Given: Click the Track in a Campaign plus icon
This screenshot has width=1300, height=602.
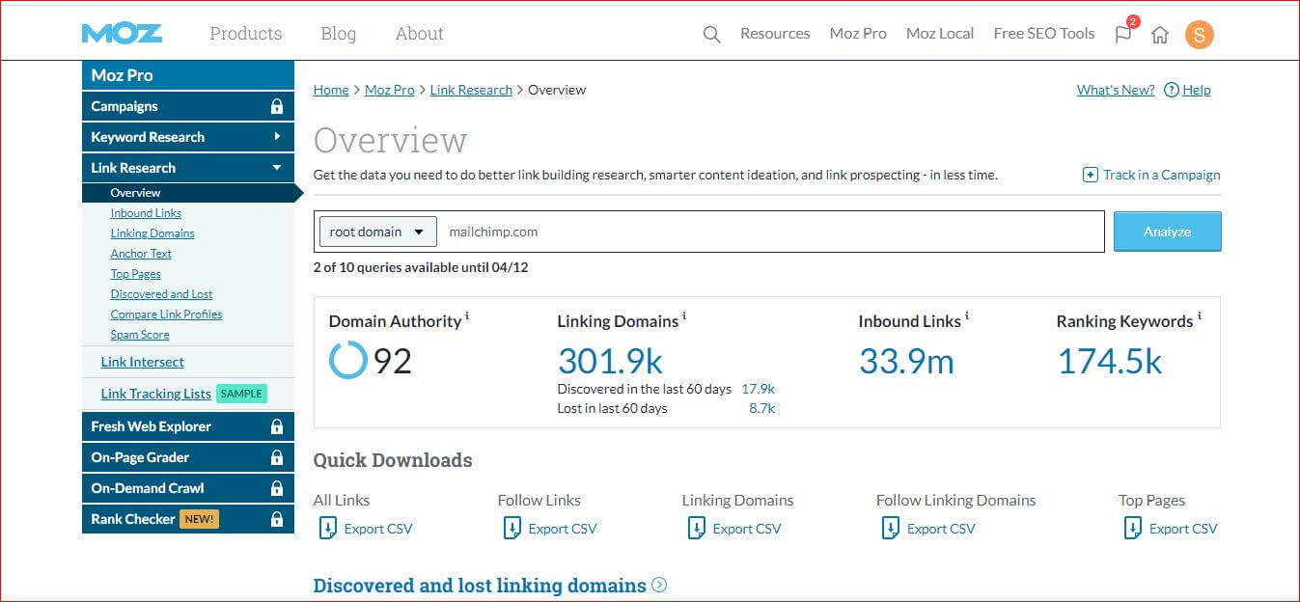Looking at the screenshot, I should [1091, 175].
